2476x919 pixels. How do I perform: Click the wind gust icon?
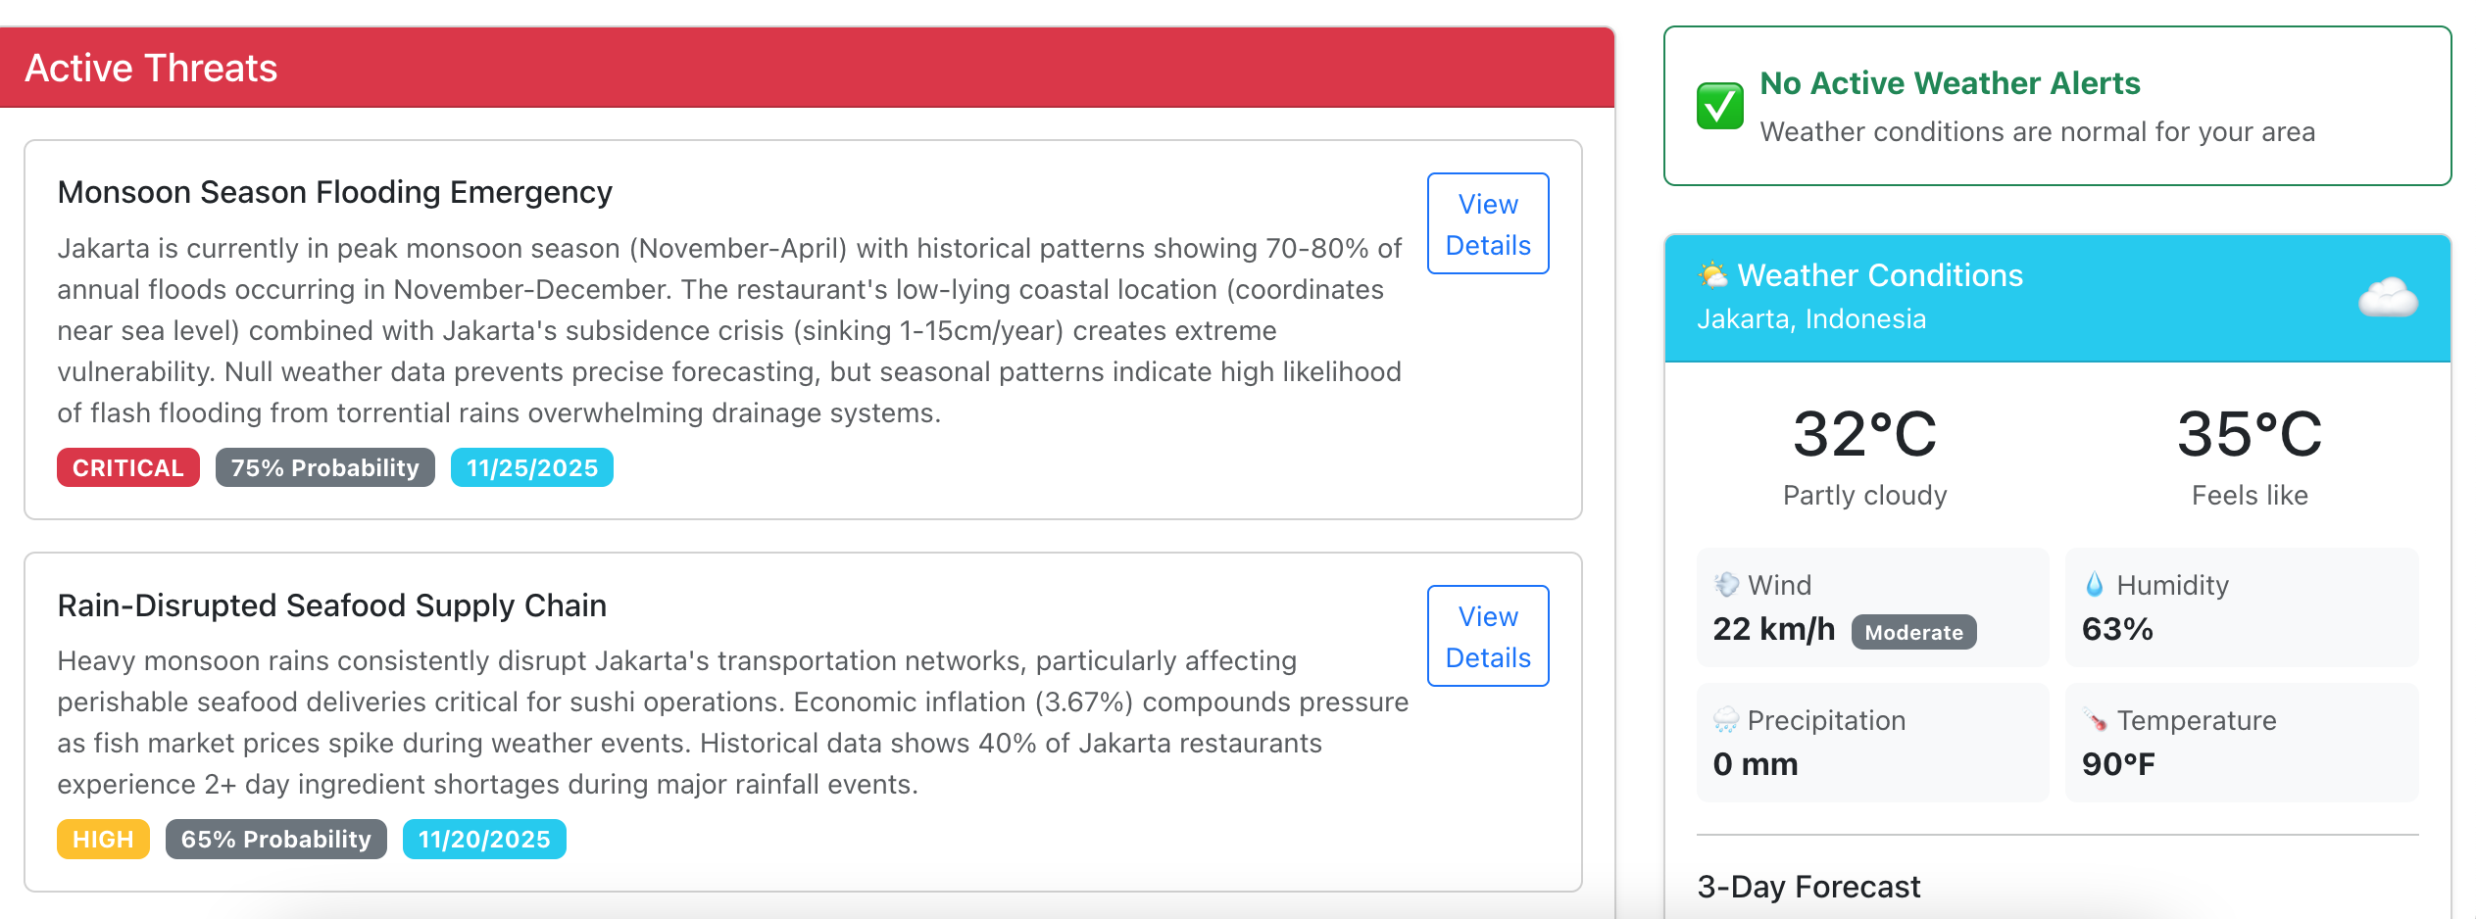coord(1726,585)
